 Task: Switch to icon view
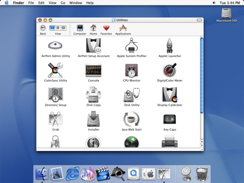pos(52,27)
